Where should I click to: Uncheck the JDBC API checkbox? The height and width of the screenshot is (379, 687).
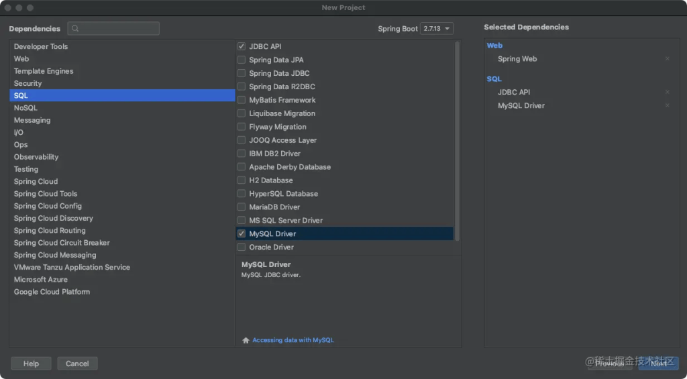[x=242, y=46]
